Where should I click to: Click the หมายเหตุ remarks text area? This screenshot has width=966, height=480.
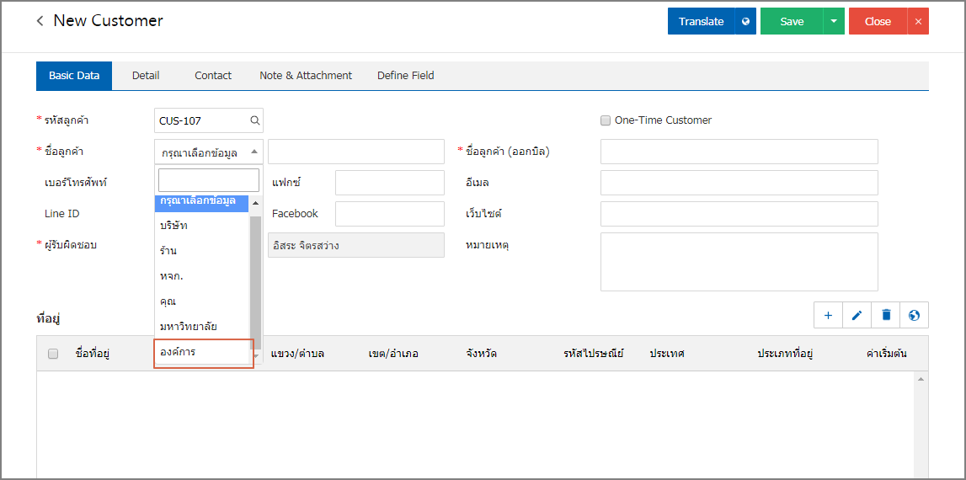pos(739,262)
